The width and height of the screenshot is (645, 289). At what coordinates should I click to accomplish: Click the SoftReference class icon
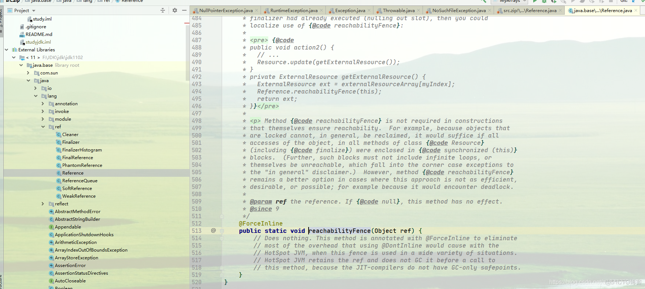[x=59, y=189]
